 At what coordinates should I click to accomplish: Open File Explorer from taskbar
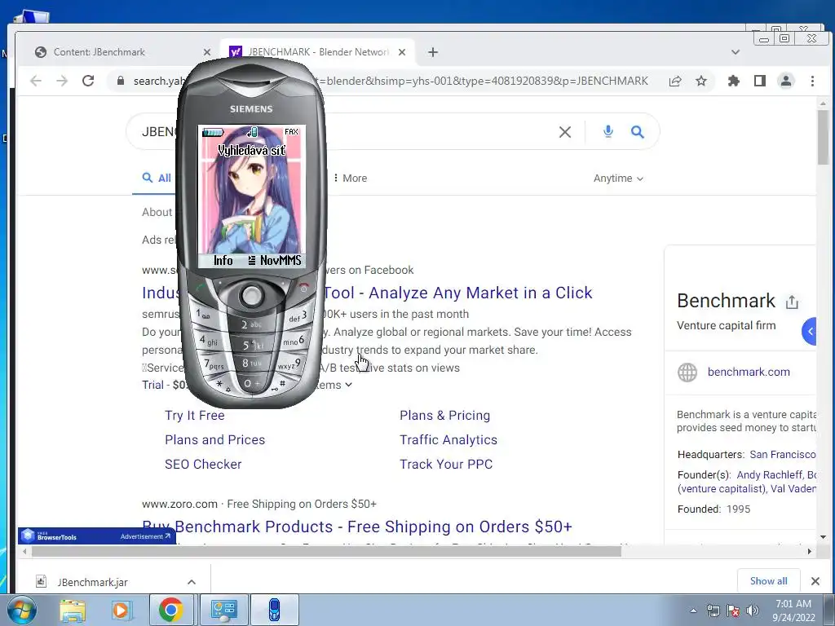point(73,610)
